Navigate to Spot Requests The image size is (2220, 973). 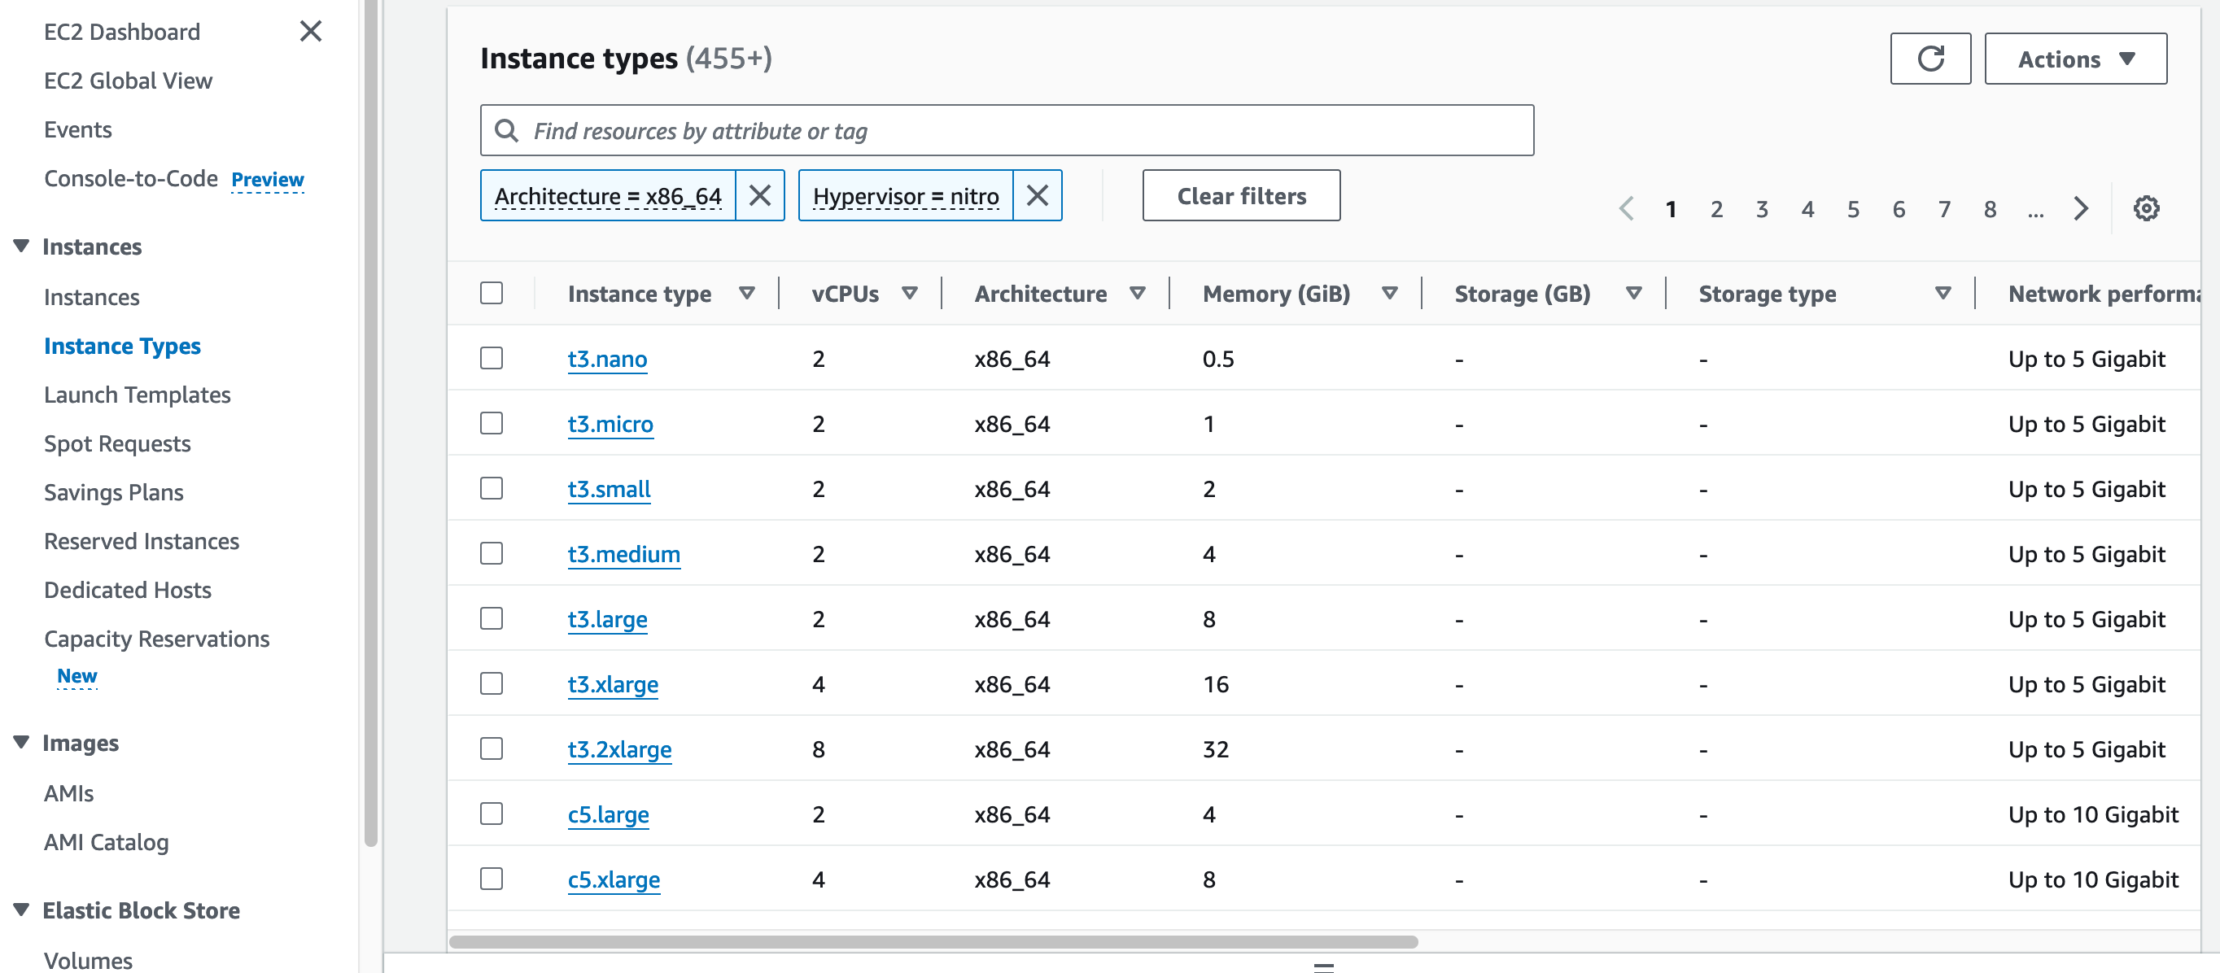click(x=117, y=444)
